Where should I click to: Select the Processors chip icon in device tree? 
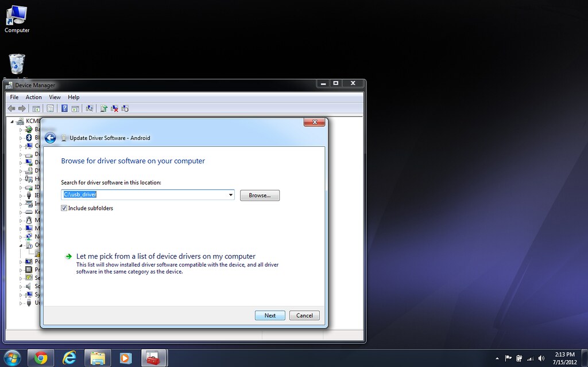29,270
